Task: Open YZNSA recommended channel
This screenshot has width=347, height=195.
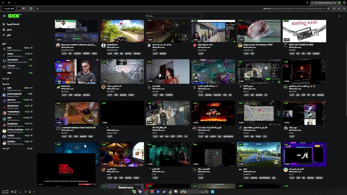Action: pos(17,136)
